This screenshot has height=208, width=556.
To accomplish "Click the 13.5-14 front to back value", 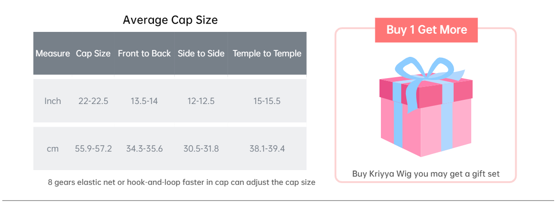I will coord(144,101).
